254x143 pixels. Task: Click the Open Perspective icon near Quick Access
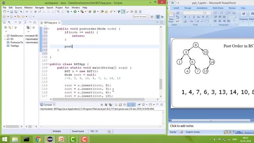click(x=152, y=17)
